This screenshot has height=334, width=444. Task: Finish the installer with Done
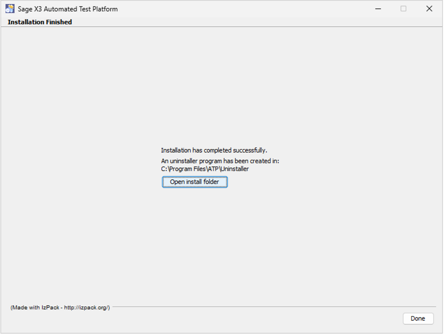pyautogui.click(x=418, y=319)
